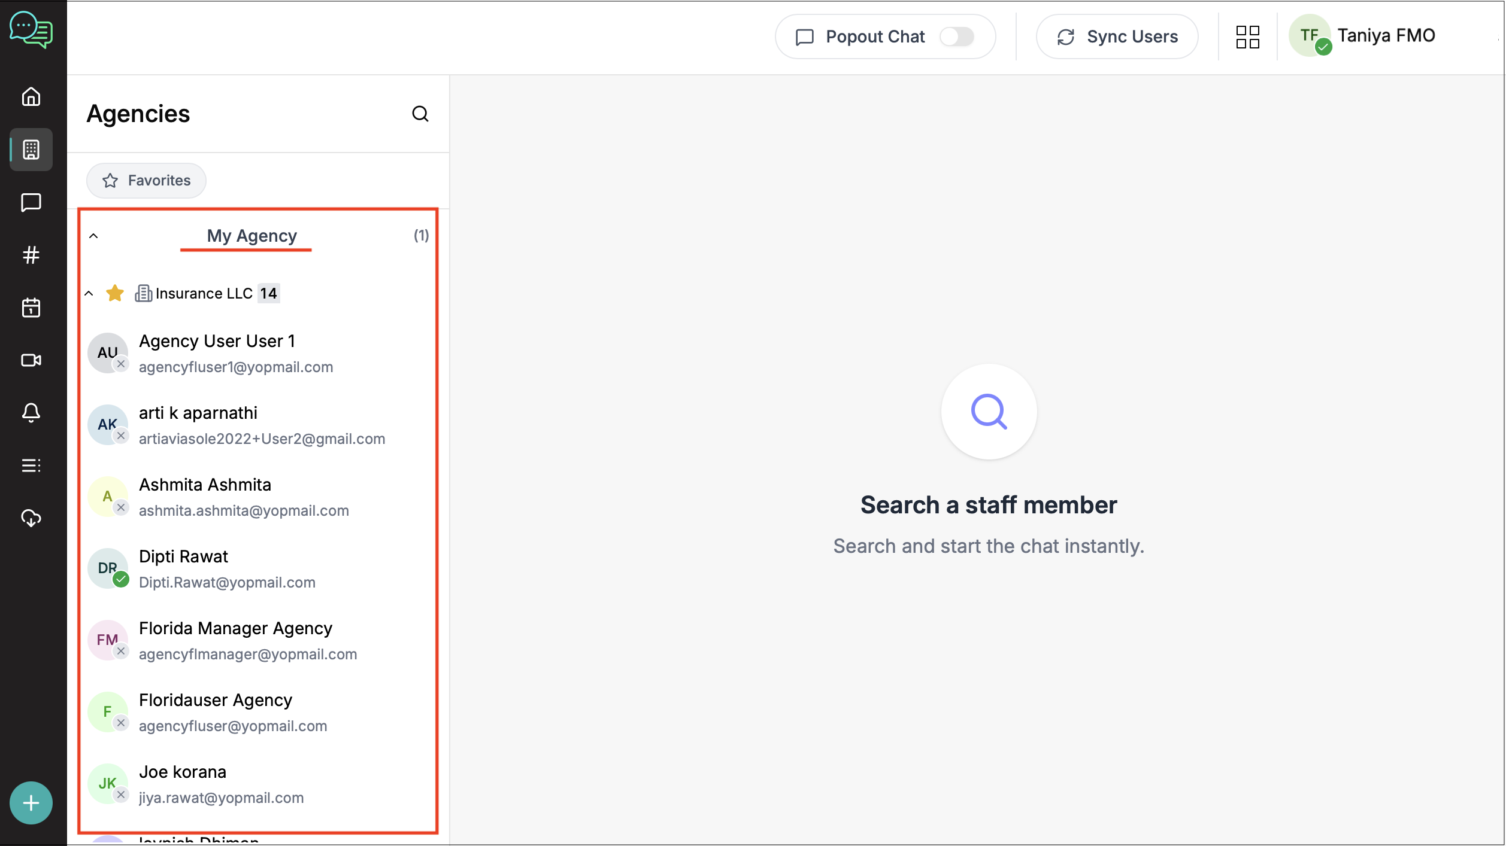Click the cloud download icon

(31, 518)
